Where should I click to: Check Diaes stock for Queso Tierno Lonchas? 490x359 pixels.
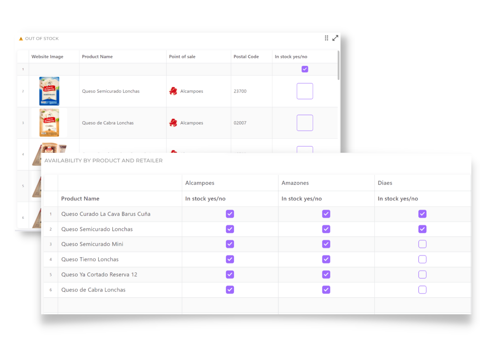click(422, 259)
